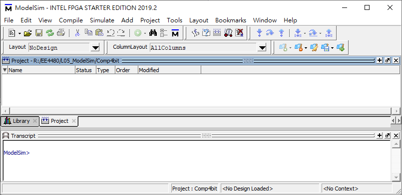
Task: Open the Tools menu
Action: point(175,20)
